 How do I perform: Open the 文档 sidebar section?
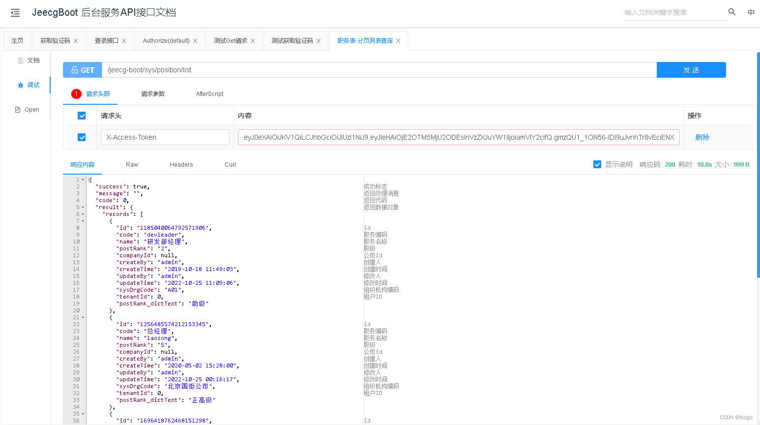(x=28, y=60)
